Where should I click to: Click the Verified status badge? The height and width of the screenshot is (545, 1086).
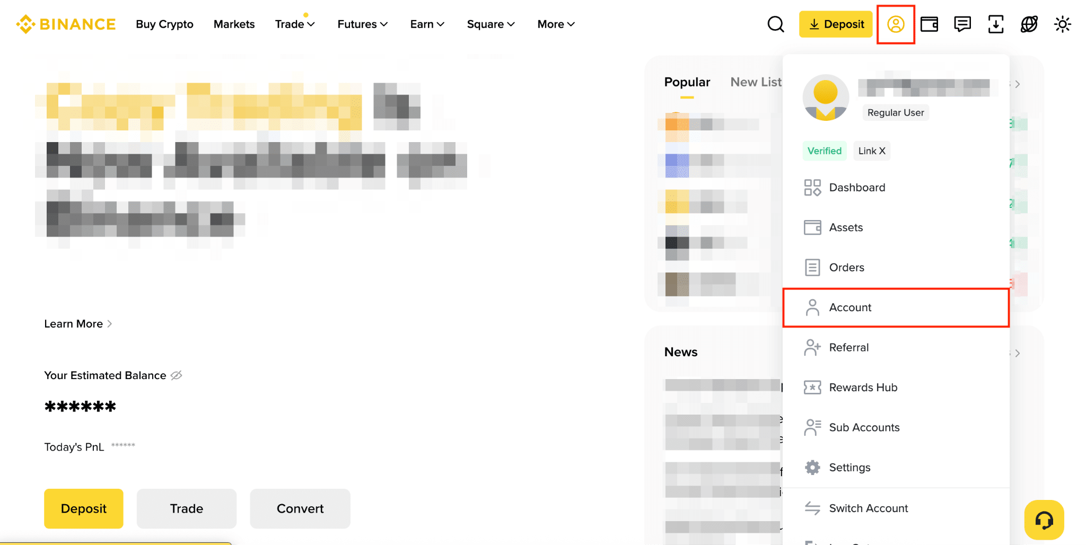[825, 151]
